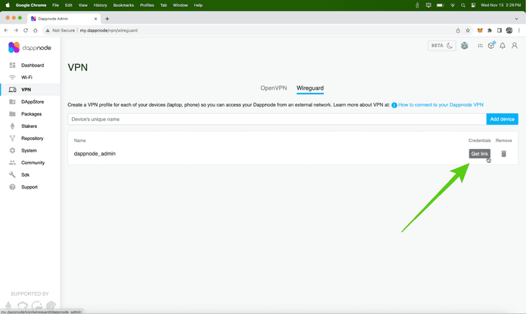Focus the Device's unique name field

pyautogui.click(x=276, y=119)
